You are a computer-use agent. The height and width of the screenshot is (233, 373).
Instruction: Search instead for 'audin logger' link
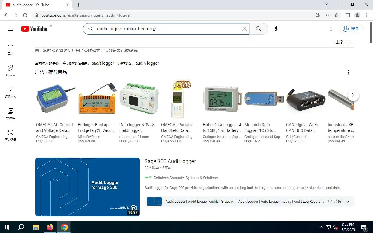[x=147, y=63]
